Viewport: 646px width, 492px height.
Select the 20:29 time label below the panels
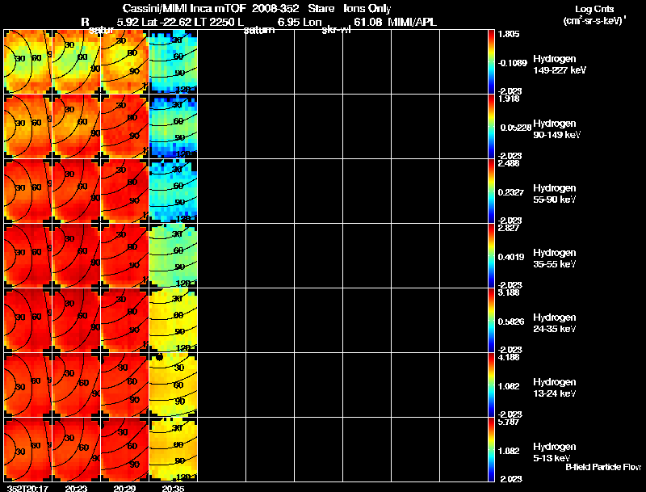click(125, 488)
